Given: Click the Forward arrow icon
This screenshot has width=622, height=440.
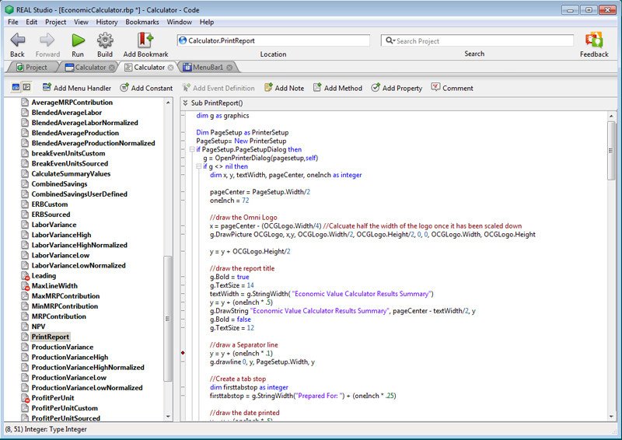Looking at the screenshot, I should click(x=47, y=40).
